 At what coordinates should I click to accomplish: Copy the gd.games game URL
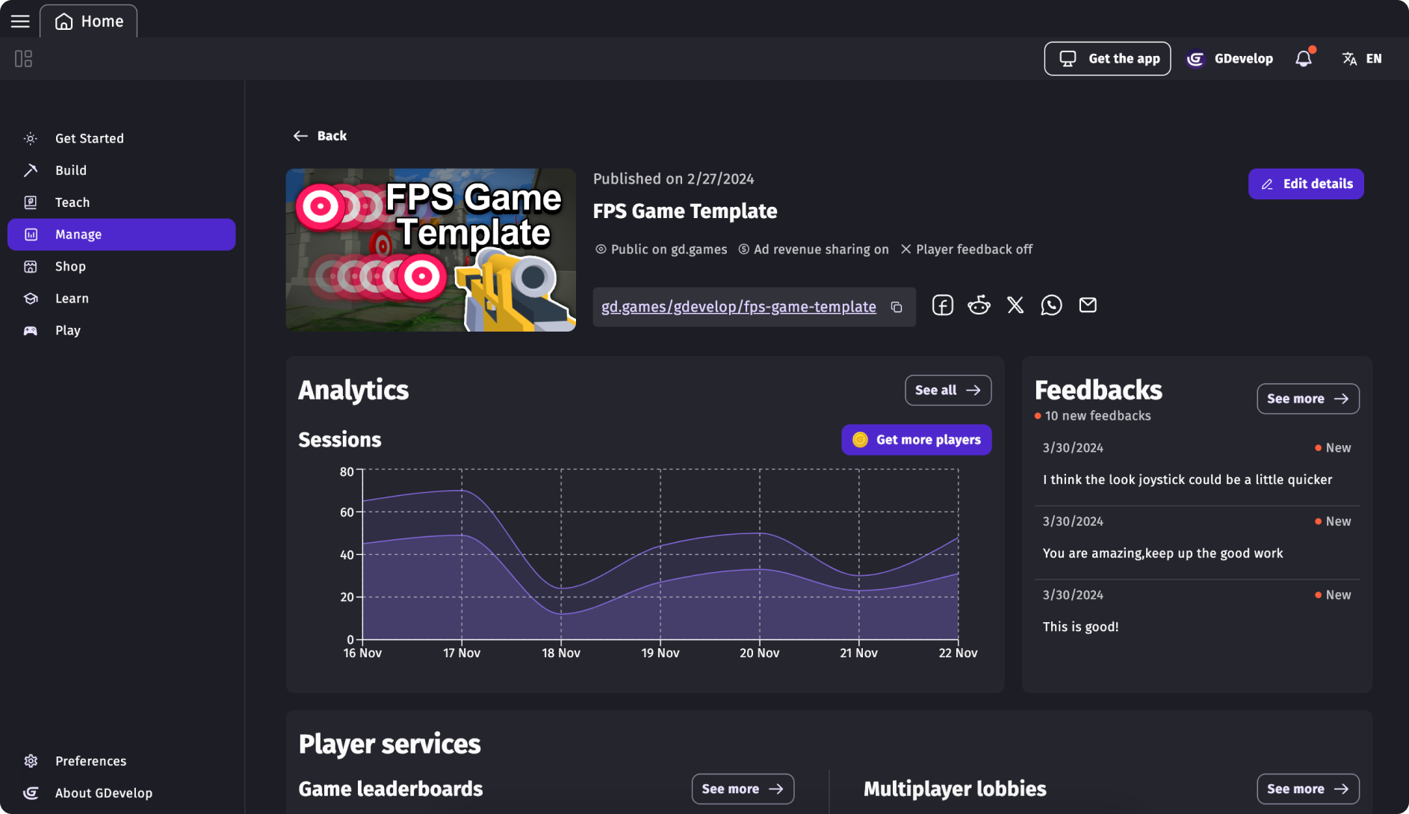click(x=896, y=307)
